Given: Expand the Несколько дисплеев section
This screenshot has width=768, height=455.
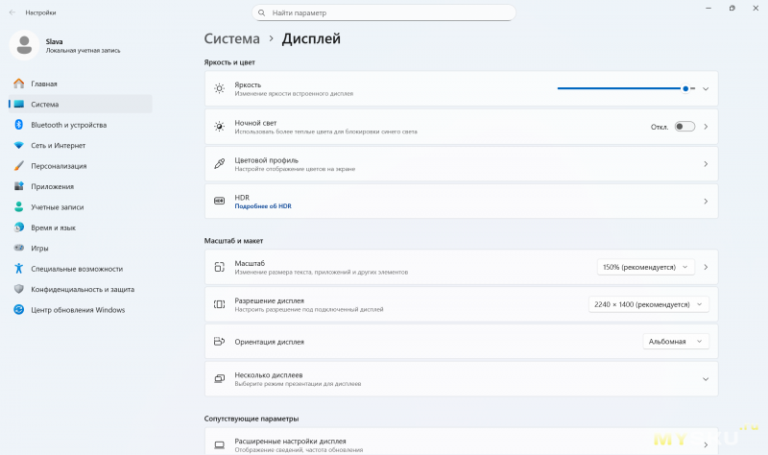Looking at the screenshot, I should [706, 378].
